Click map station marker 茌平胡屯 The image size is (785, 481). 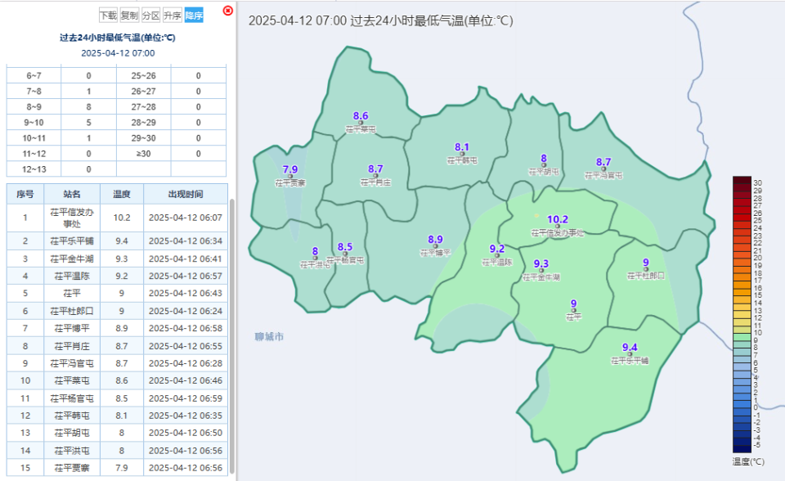(x=544, y=165)
